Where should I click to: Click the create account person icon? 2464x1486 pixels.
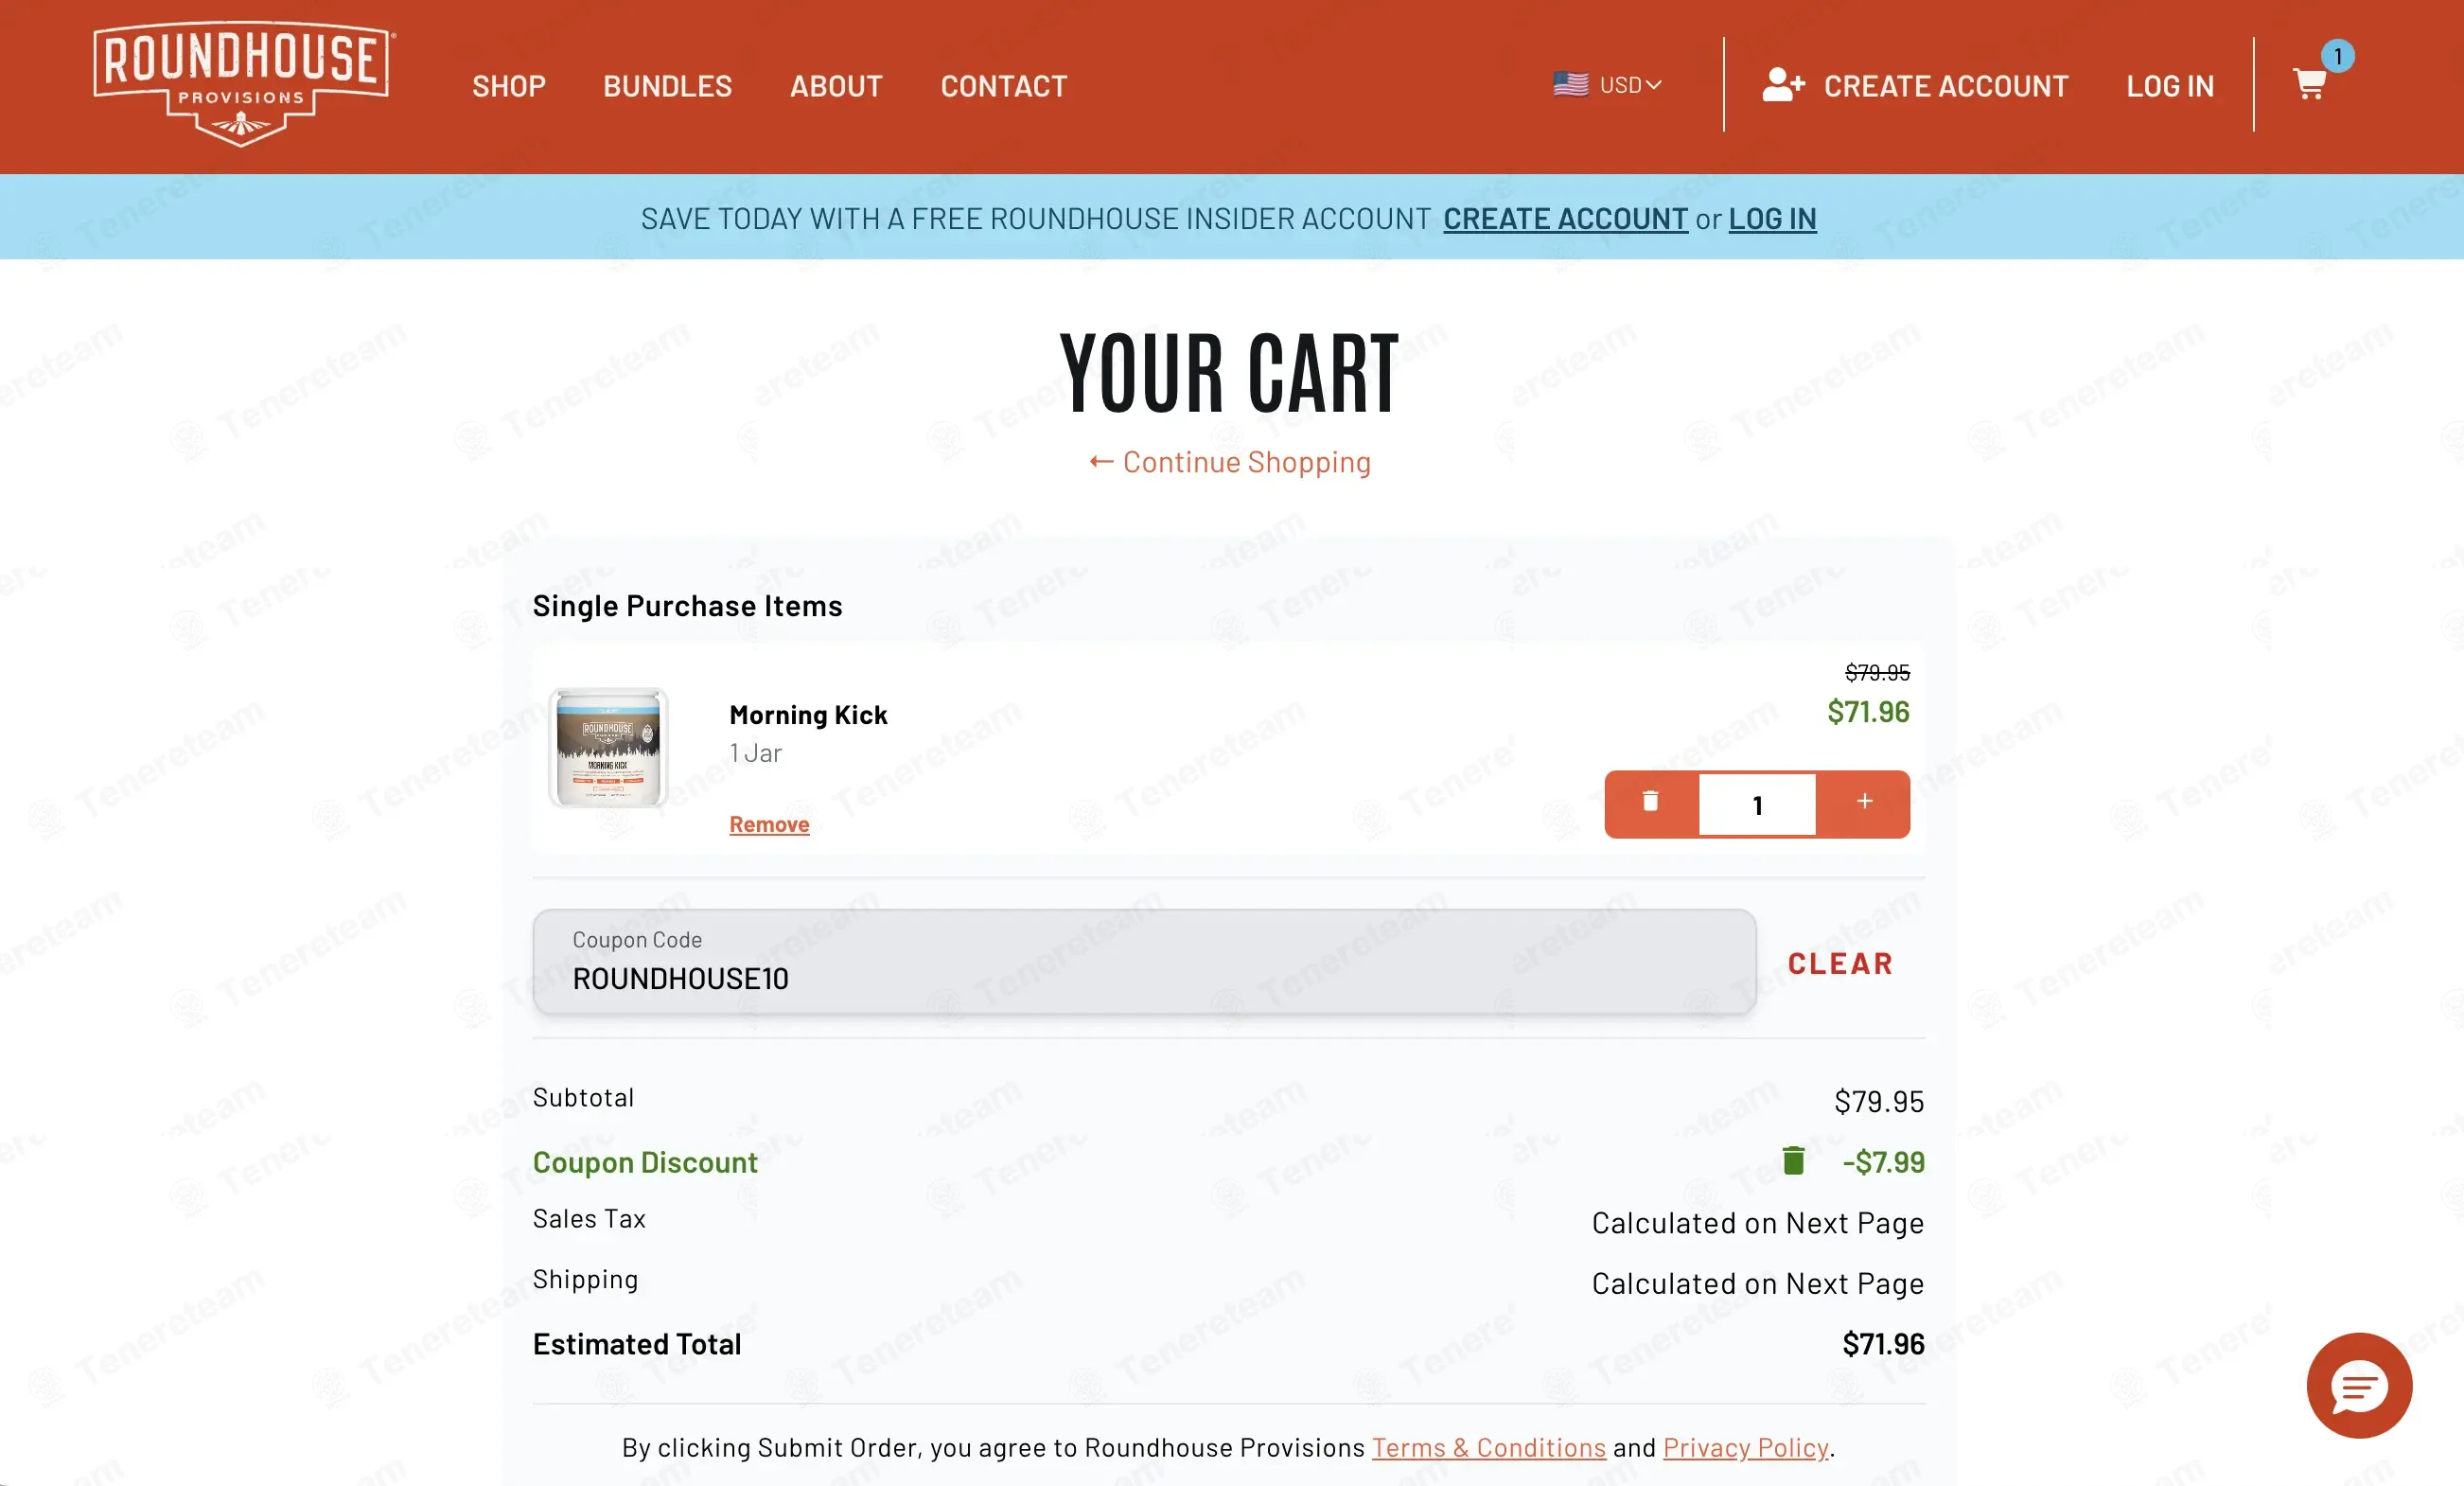coord(1783,85)
